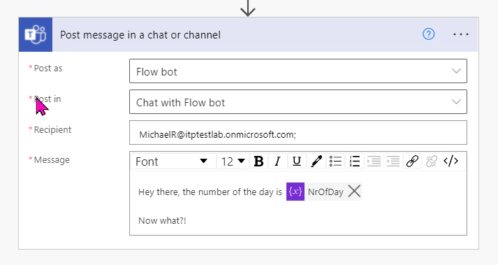
Task: Remove the NrOfDay variable token
Action: coord(354,192)
